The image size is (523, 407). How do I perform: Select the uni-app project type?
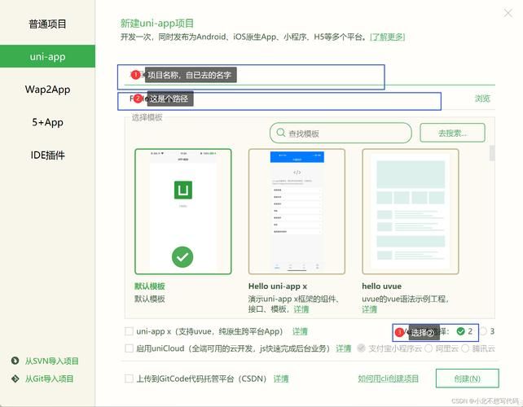click(x=47, y=56)
